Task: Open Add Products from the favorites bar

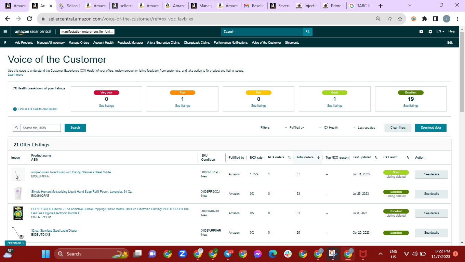Action: point(24,43)
